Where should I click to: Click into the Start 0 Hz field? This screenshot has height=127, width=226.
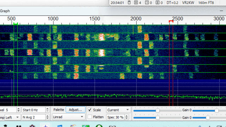point(34,110)
